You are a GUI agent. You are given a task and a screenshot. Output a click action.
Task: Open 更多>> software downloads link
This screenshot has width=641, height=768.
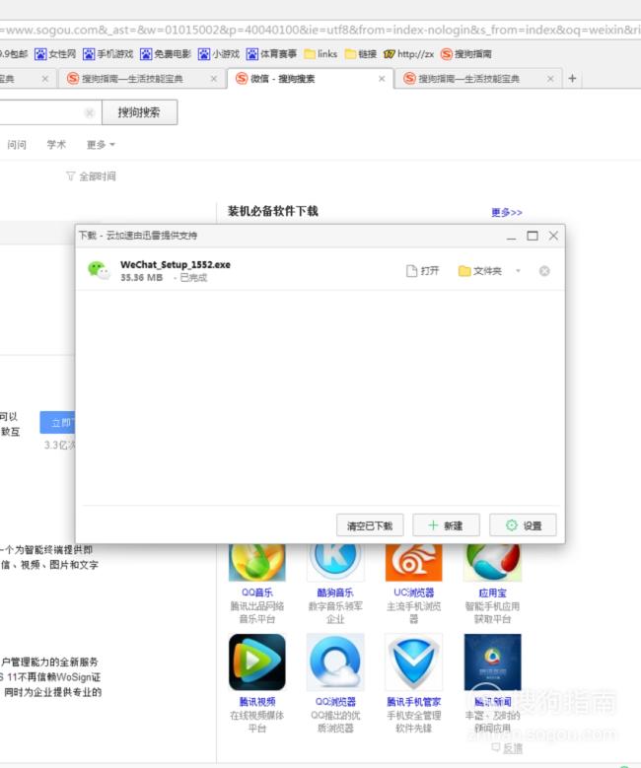(x=507, y=212)
